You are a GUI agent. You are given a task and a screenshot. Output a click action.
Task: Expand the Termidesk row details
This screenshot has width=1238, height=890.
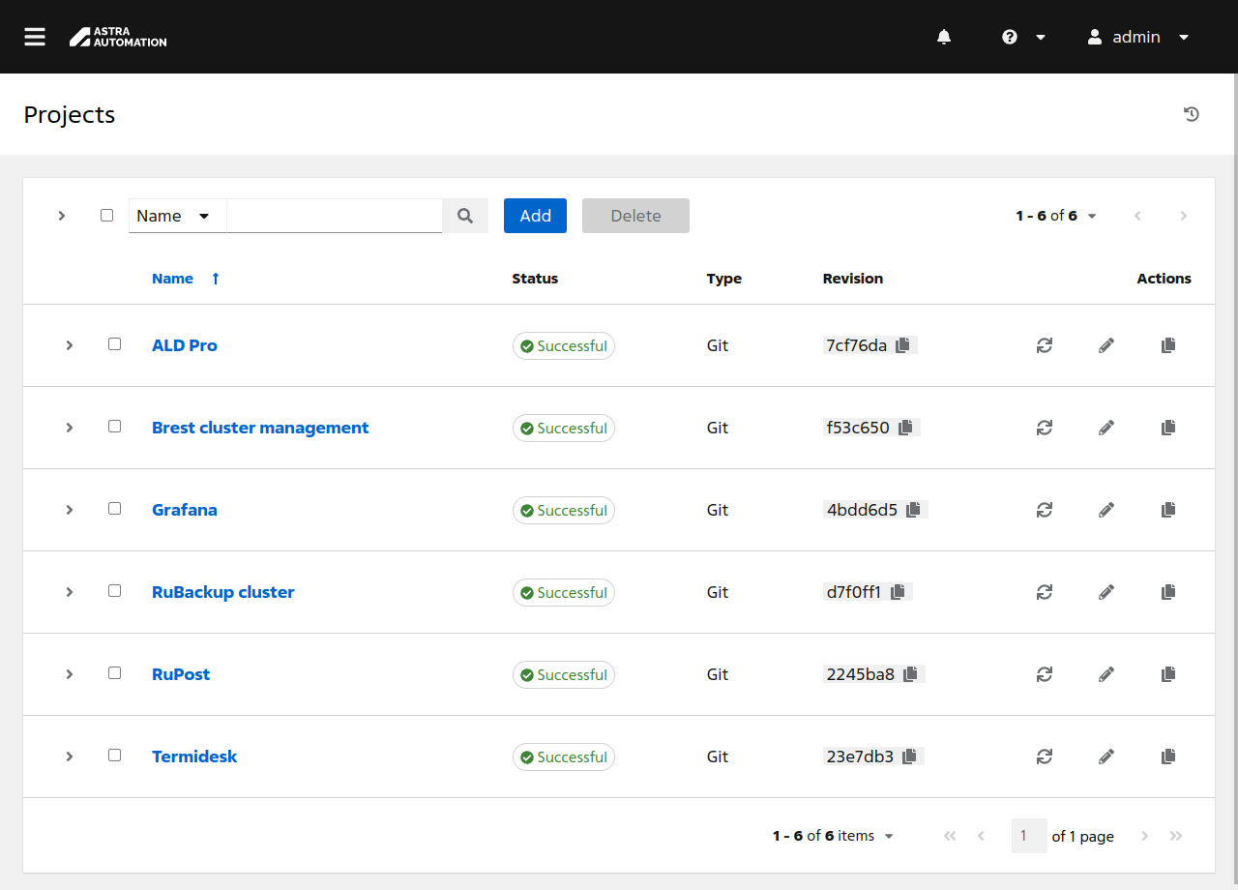(70, 756)
